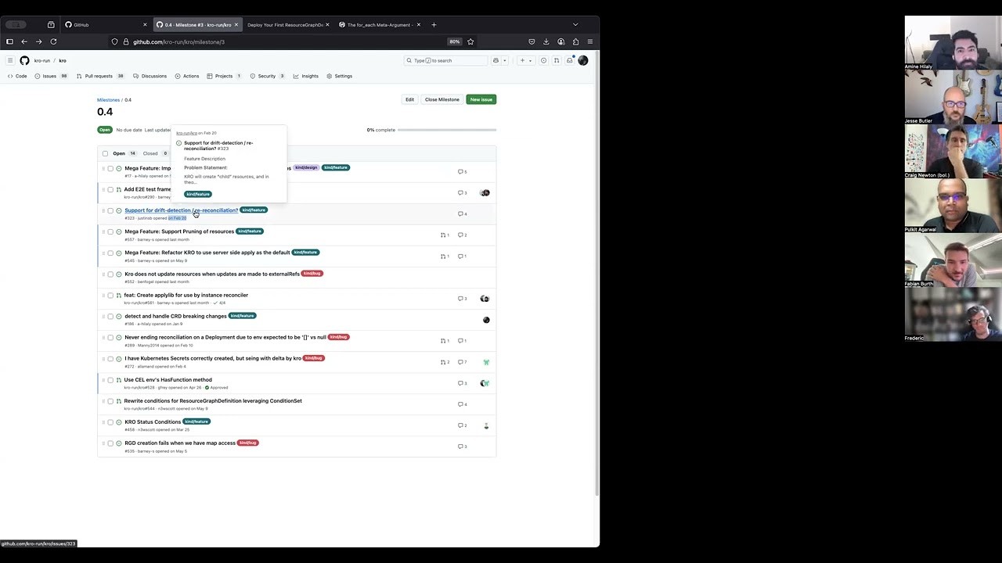Open the notifications inbox icon
This screenshot has height=563, width=1002.
[570, 60]
